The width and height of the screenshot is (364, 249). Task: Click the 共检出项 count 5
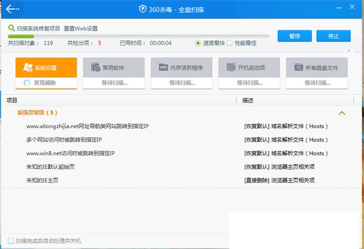tap(99, 43)
